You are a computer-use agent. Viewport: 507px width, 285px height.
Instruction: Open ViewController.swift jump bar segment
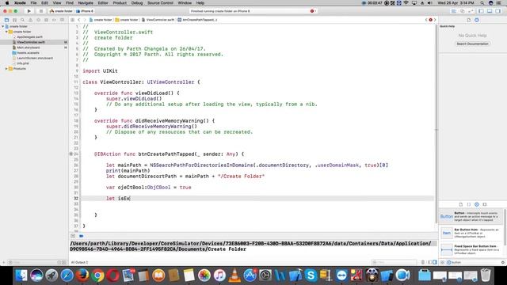pos(158,20)
